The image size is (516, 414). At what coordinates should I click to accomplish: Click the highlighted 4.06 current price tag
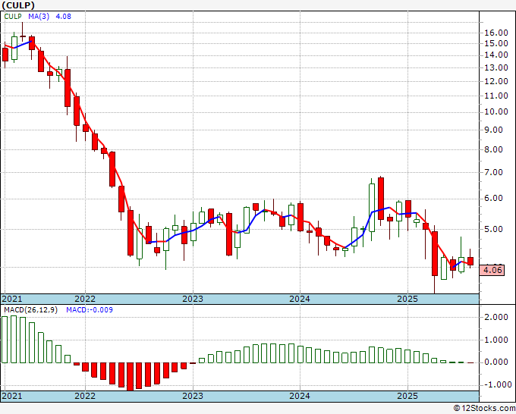(492, 270)
